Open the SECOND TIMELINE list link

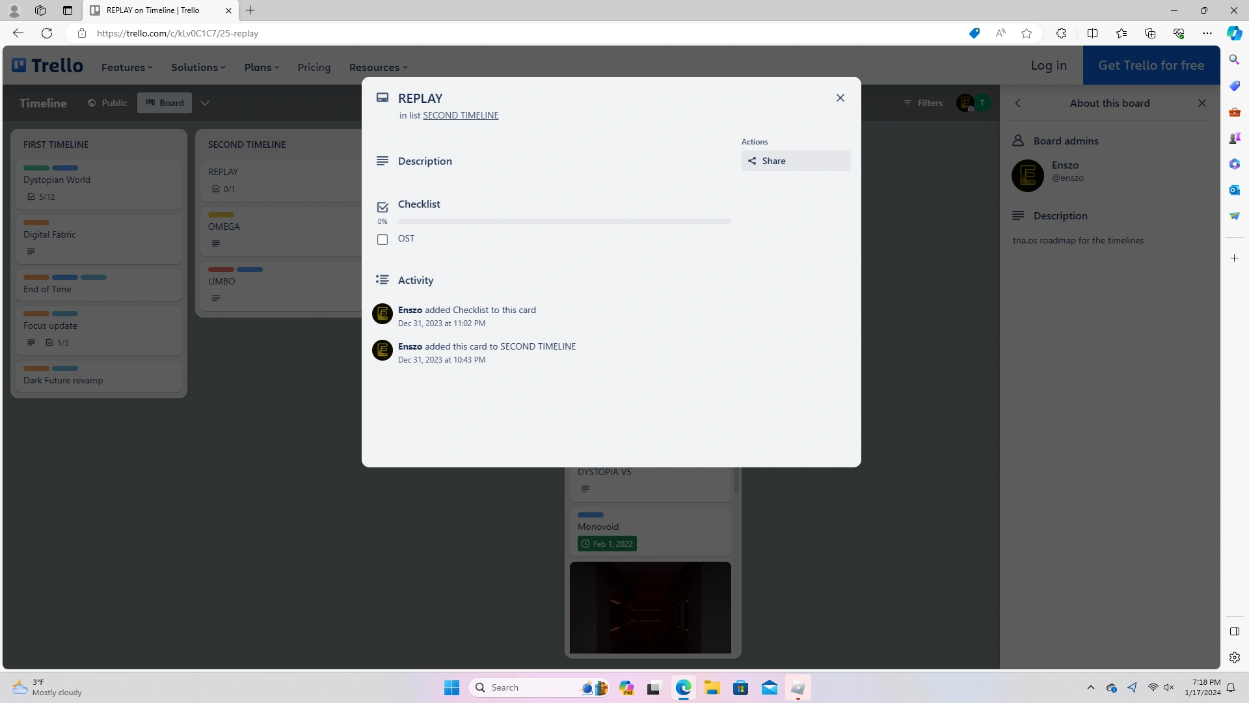[461, 115]
